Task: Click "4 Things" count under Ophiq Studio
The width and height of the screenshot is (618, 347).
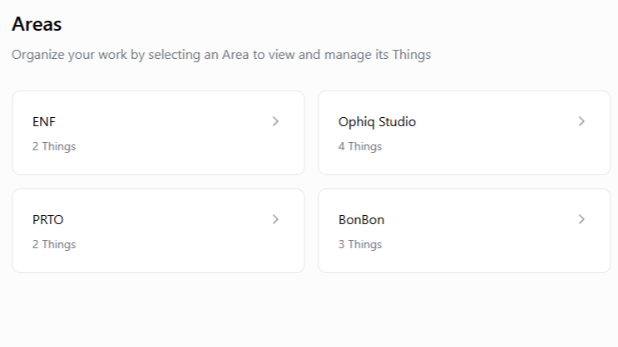Action: pos(360,146)
